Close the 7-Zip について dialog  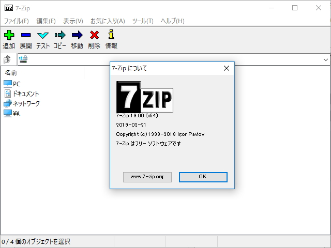(227, 68)
